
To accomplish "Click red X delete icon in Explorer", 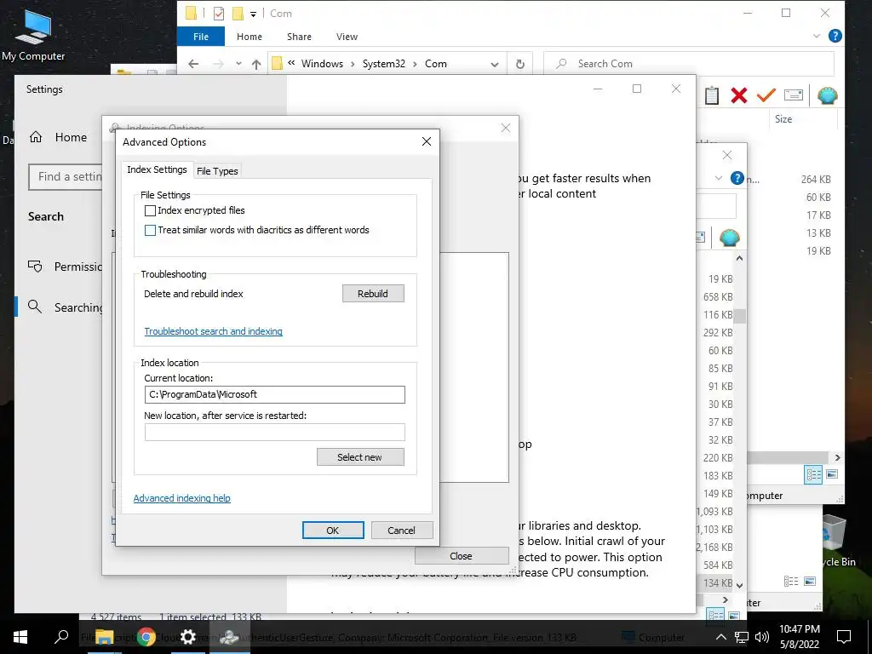I will (739, 95).
